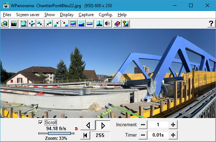
Task: Click the move-to-bottom-right corner icon
Action: click(65, 24)
